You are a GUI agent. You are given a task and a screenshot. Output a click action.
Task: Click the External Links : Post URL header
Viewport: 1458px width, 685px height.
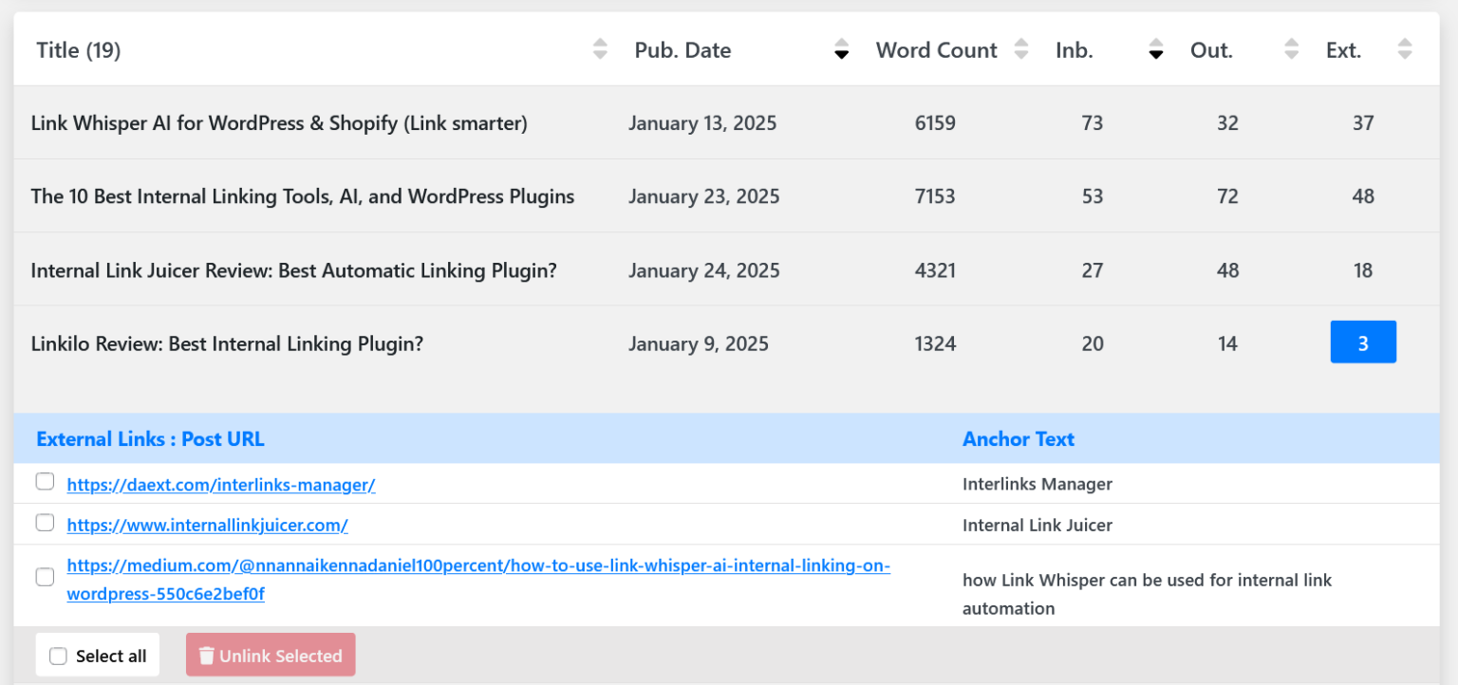(x=150, y=438)
